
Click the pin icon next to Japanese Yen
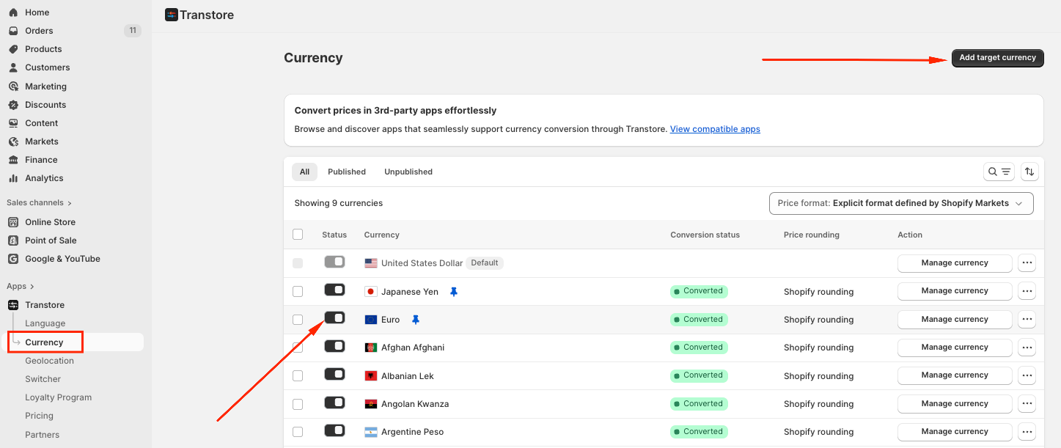454,292
